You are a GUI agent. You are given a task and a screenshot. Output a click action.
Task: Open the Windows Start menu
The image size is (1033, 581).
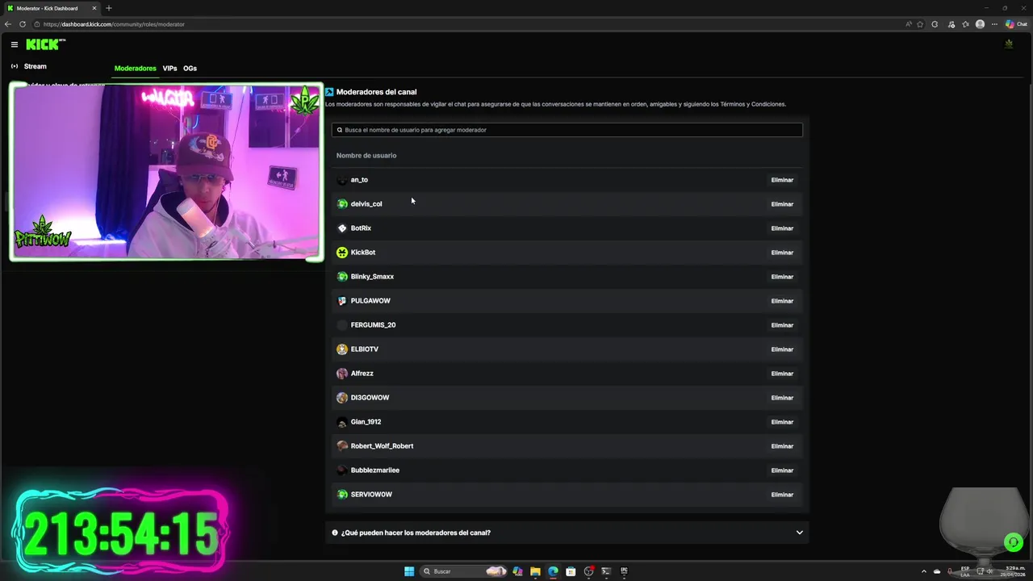pos(409,571)
